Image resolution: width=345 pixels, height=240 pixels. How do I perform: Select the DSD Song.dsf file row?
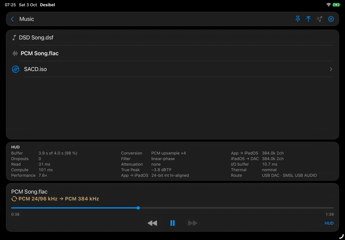click(x=172, y=37)
